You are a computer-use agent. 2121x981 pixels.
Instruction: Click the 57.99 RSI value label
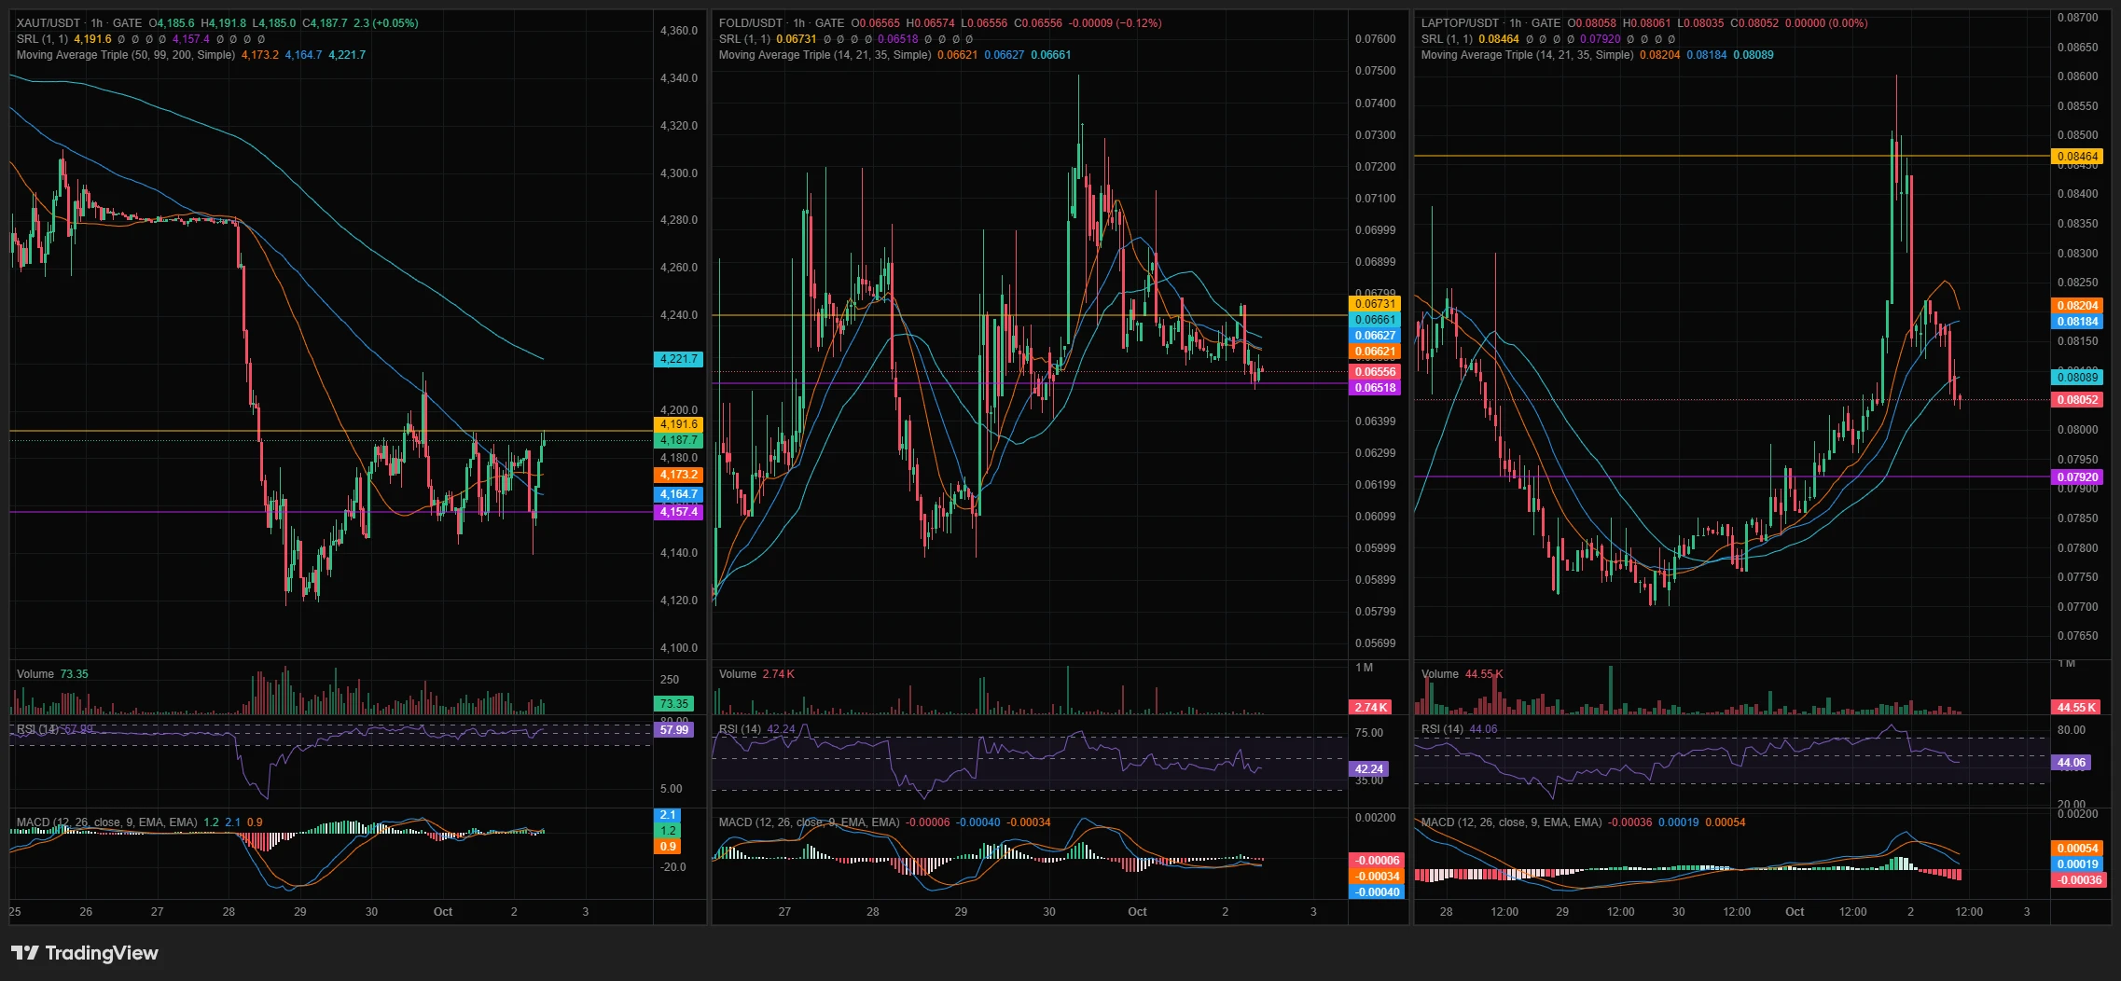coord(673,730)
